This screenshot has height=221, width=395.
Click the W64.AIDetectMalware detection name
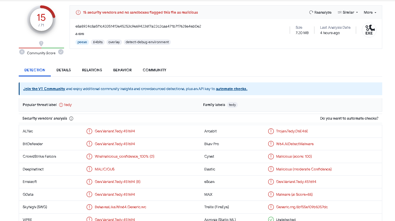[295, 144]
